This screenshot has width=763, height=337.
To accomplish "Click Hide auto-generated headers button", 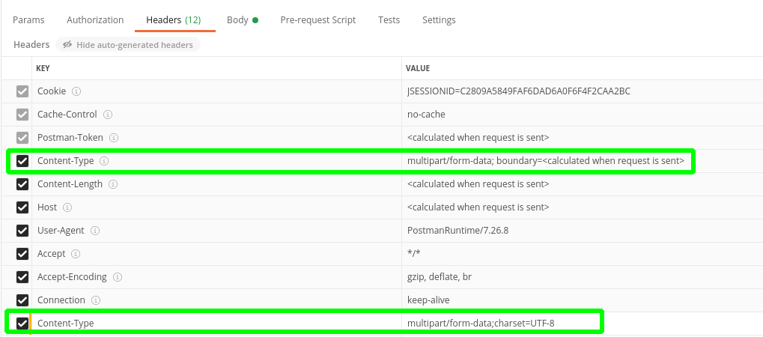I will (128, 45).
